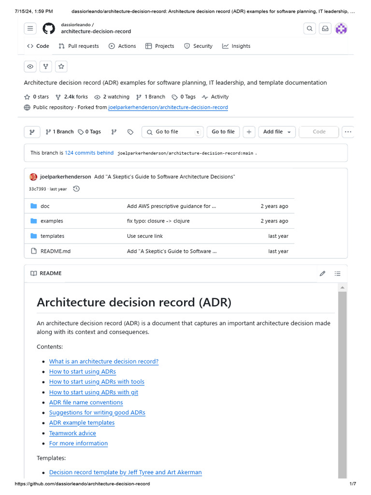Open the Insights tab
This screenshot has width=371, height=495.
[236, 46]
